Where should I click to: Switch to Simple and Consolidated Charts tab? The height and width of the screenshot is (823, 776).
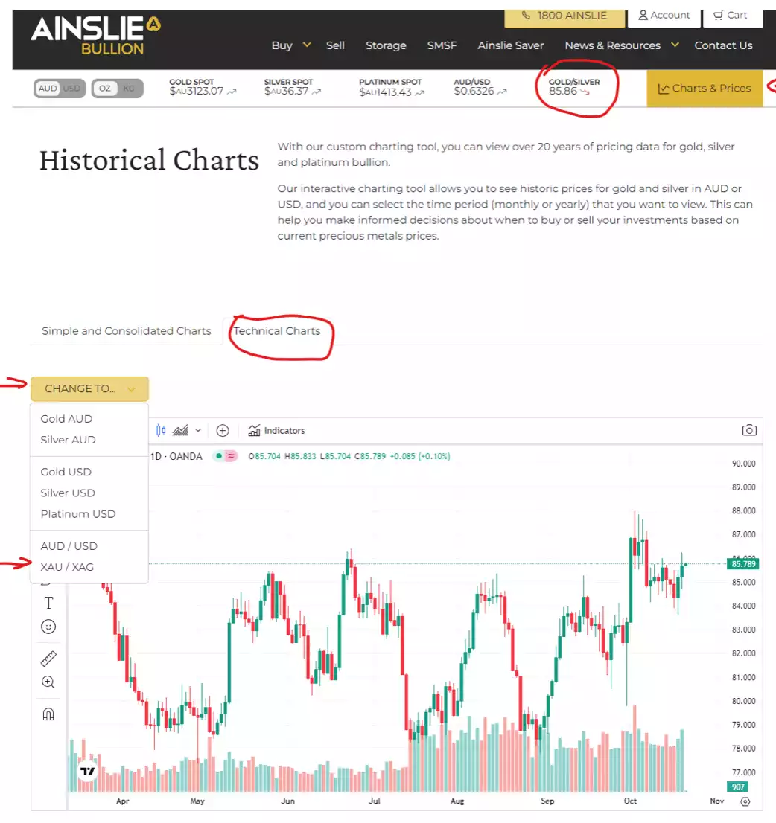tap(127, 331)
